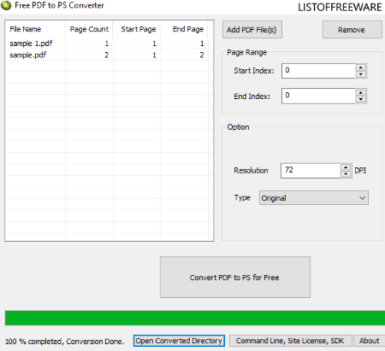Screen dimensions: 385x351
Task: Click the Page Range group label
Action: point(247,52)
